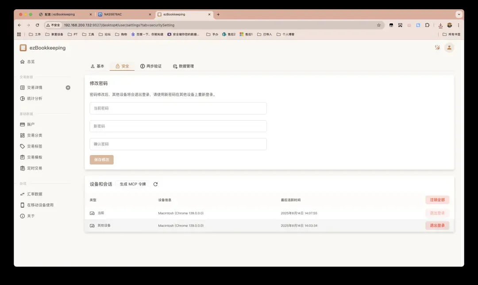Open 交易标签 tags page
Screen dimensions: 478x285
(35, 146)
